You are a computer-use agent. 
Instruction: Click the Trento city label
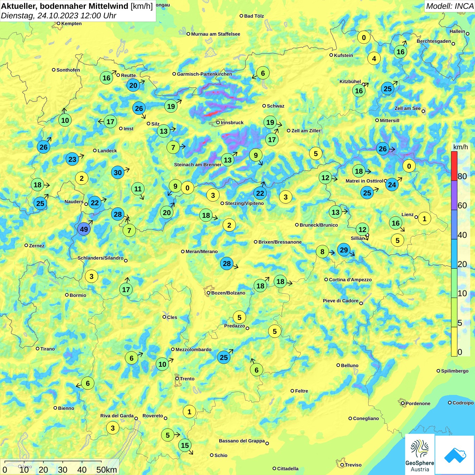[187, 379]
